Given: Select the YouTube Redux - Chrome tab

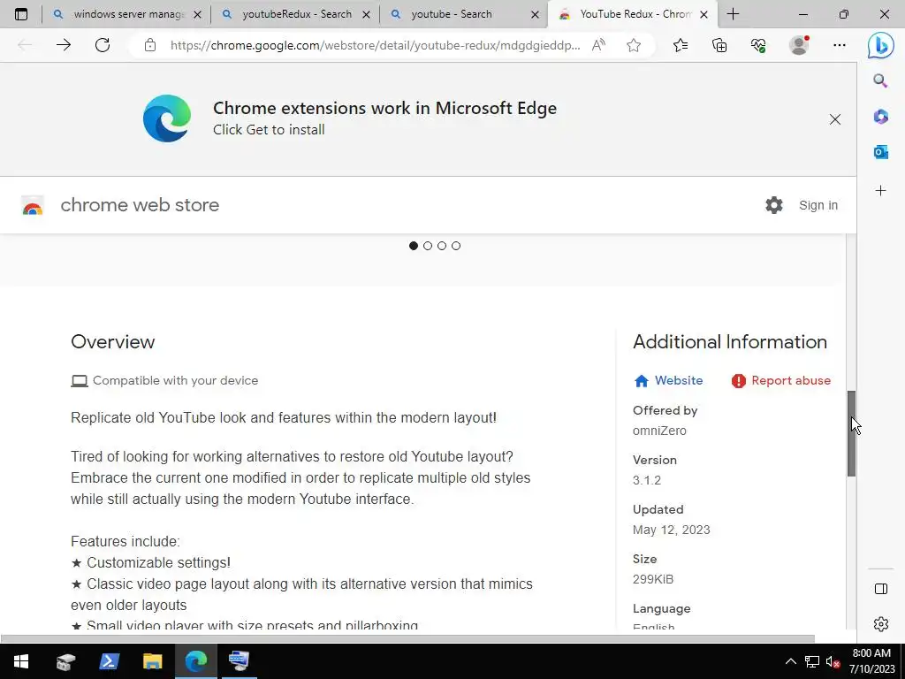Looking at the screenshot, I should click(x=632, y=14).
